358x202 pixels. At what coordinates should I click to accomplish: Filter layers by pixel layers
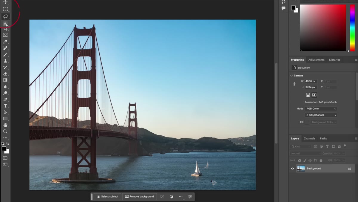coord(315,147)
